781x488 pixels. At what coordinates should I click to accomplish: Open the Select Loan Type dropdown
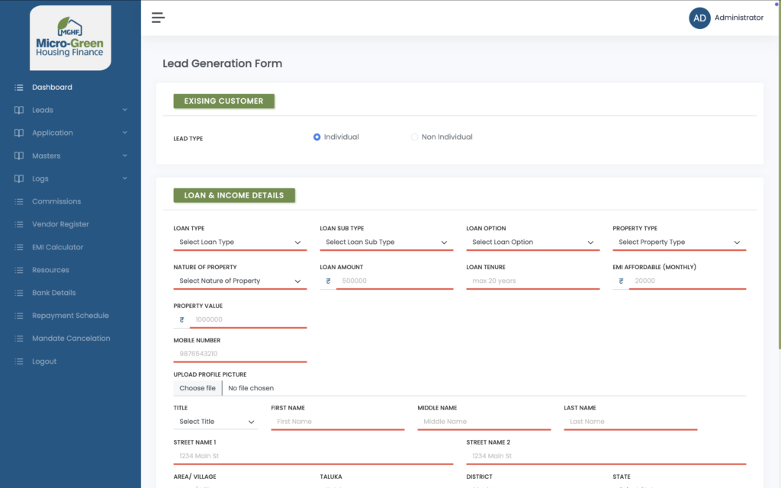click(239, 242)
